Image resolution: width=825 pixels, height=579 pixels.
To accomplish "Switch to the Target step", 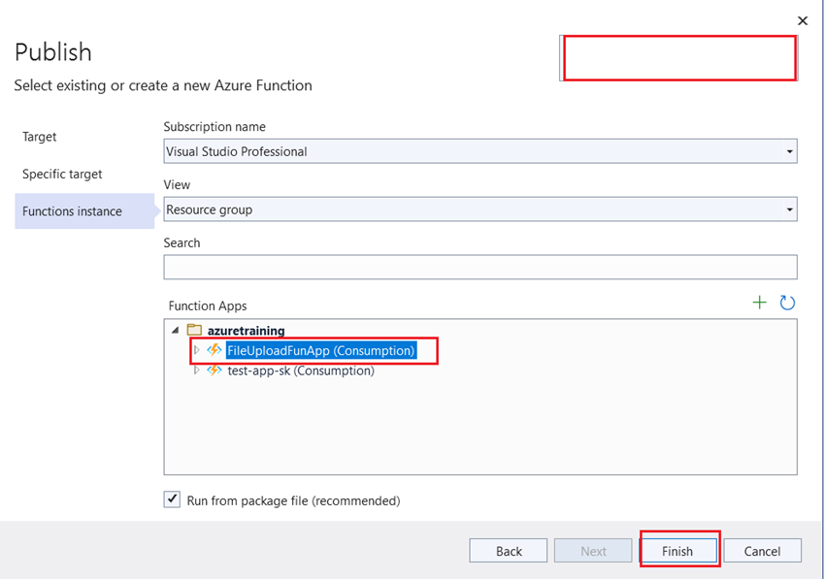I will point(39,137).
